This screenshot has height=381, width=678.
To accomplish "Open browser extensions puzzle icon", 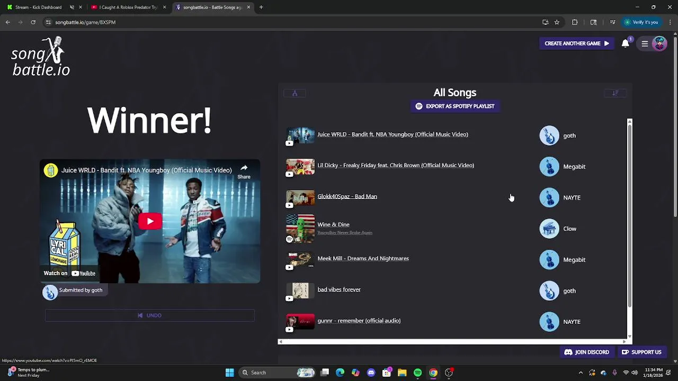I will pos(575,22).
